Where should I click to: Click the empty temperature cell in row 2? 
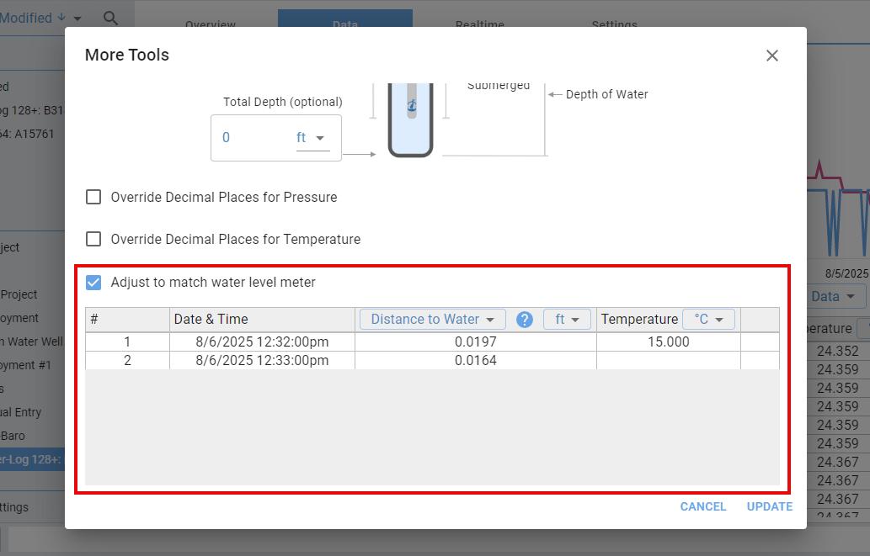pyautogui.click(x=668, y=361)
